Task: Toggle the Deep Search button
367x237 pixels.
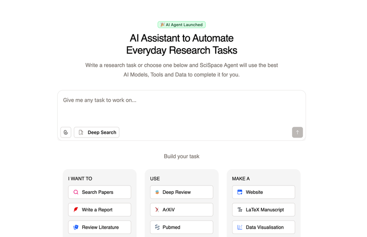Action: pyautogui.click(x=97, y=132)
